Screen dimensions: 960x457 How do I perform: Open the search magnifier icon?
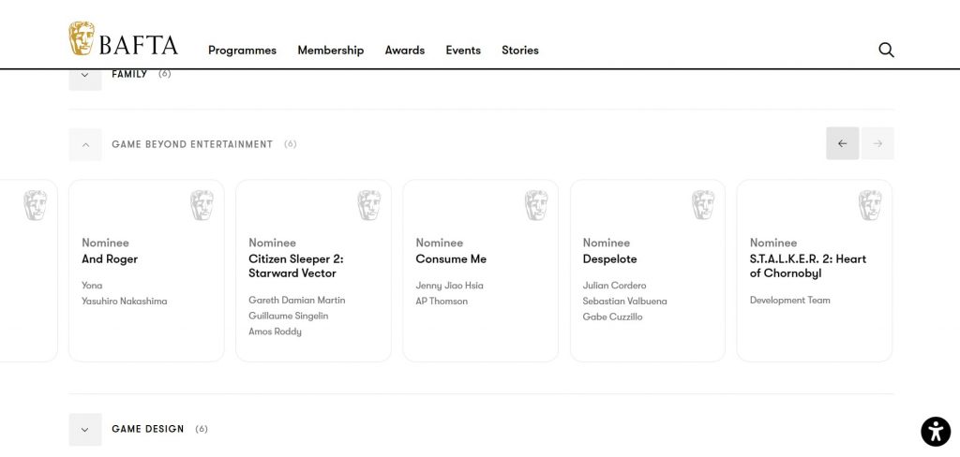pyautogui.click(x=886, y=51)
